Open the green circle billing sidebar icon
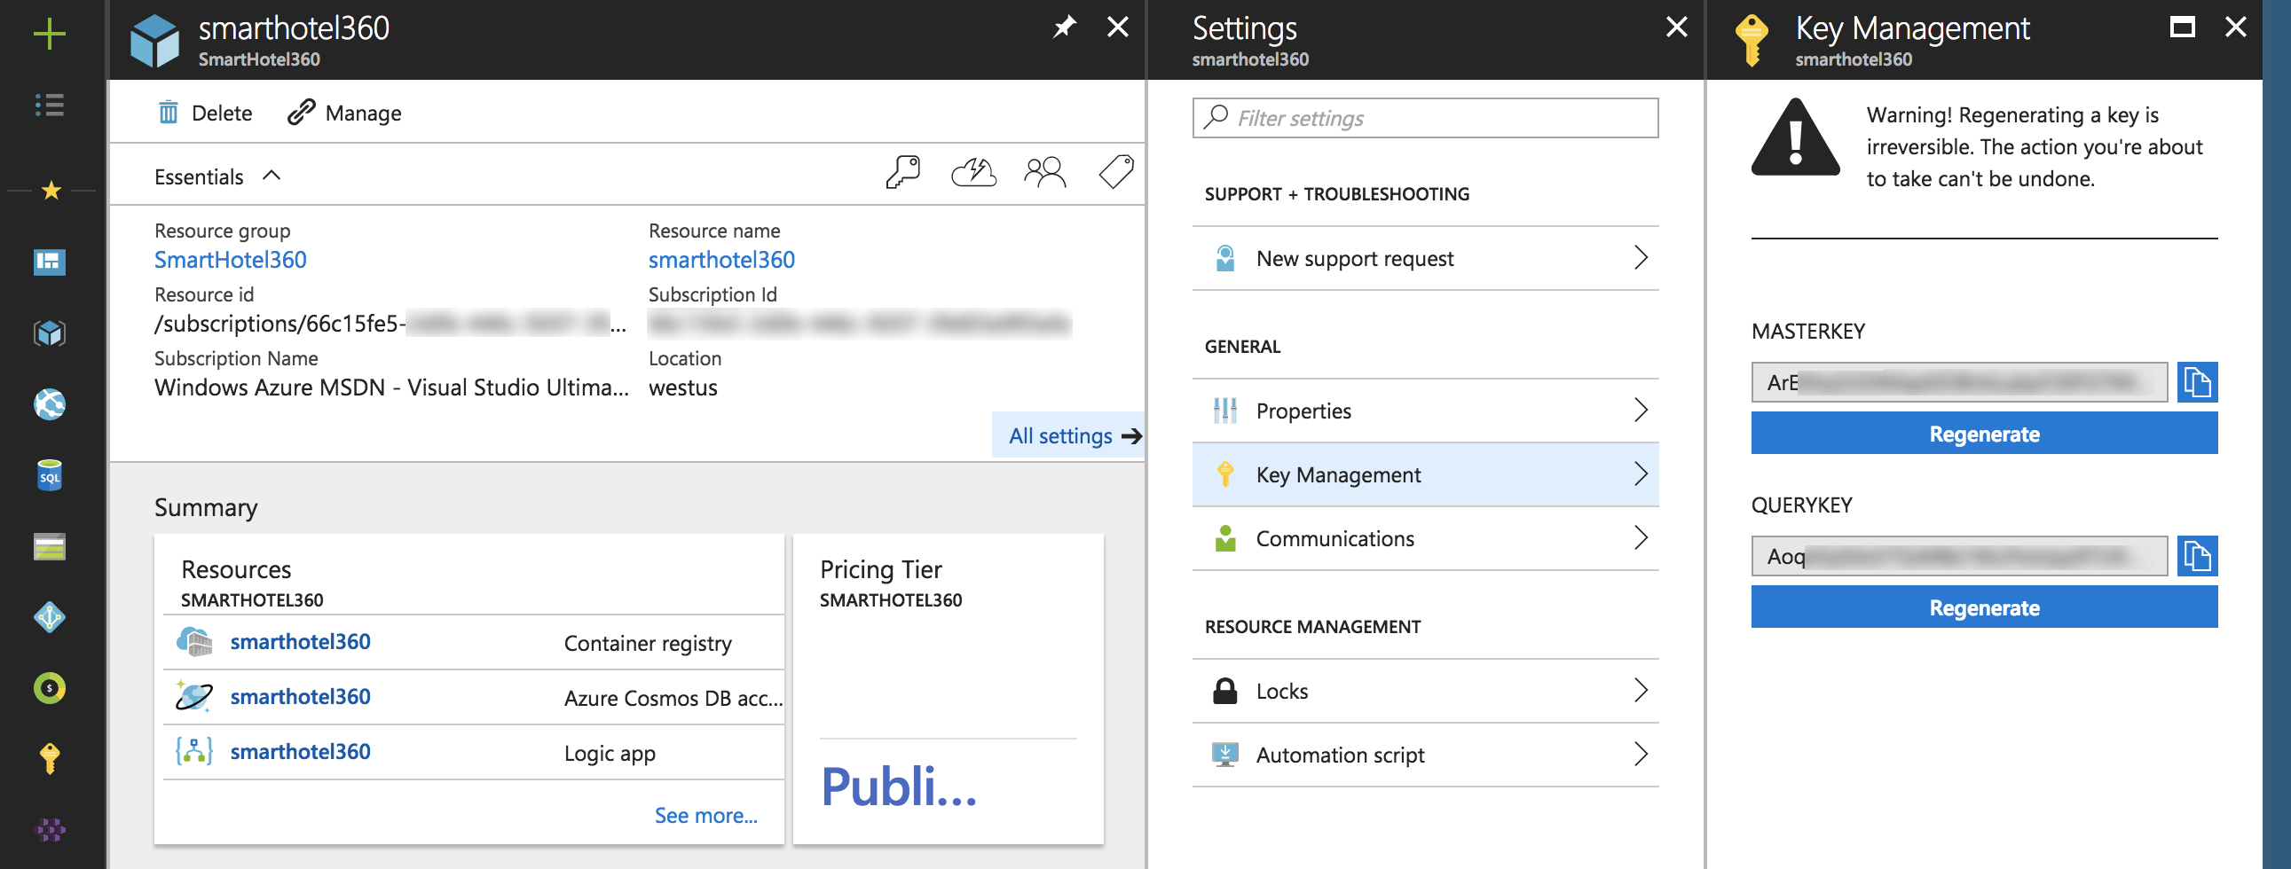The image size is (2291, 869). pos(49,688)
